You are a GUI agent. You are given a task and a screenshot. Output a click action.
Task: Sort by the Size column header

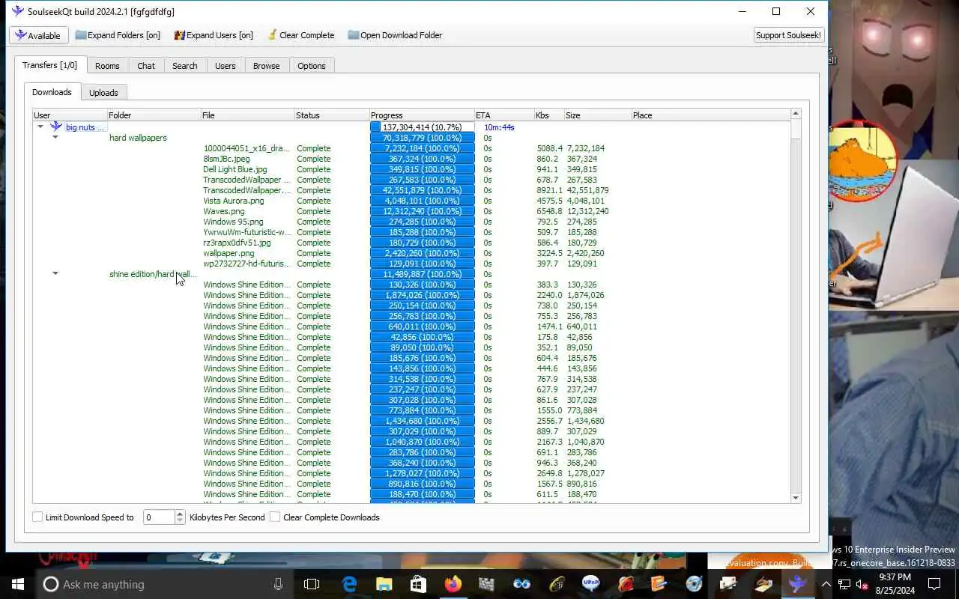597,115
